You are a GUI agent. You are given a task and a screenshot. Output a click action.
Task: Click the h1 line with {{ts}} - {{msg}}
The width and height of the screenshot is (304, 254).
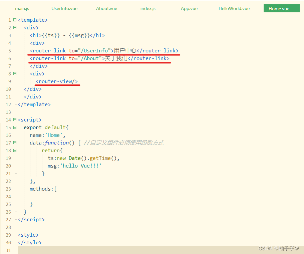point(67,35)
